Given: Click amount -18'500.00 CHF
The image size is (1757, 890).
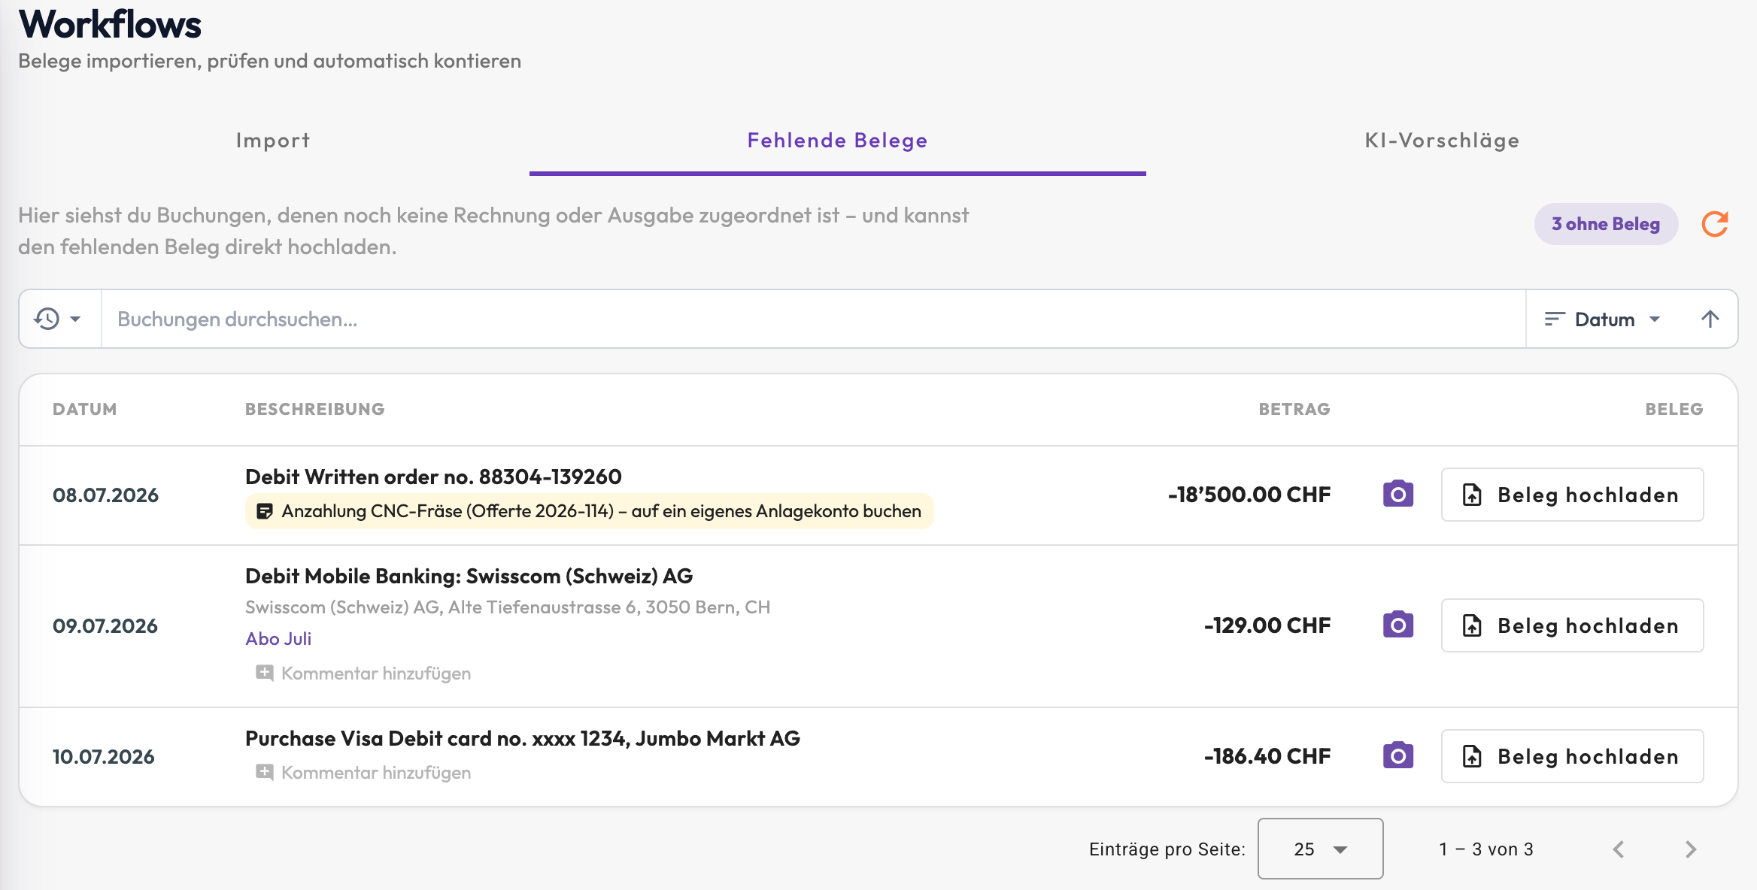Looking at the screenshot, I should pyautogui.click(x=1249, y=495).
